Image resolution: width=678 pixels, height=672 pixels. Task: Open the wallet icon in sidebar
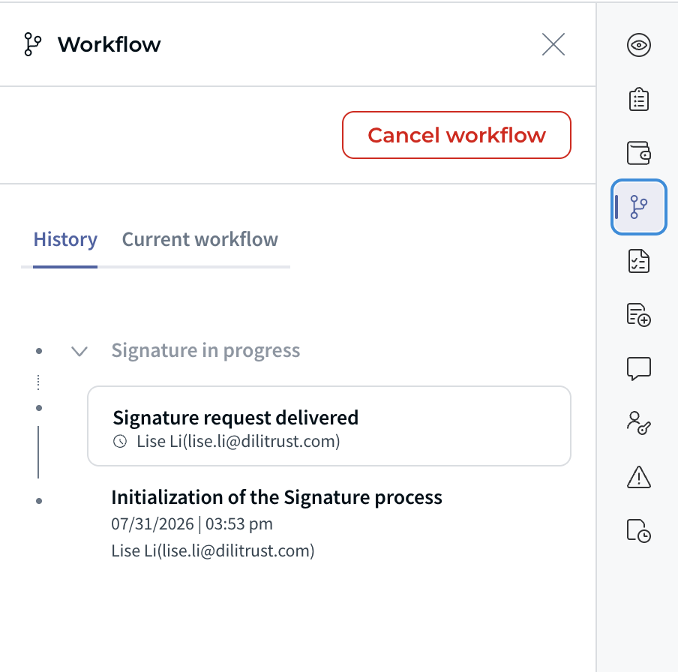tap(639, 153)
